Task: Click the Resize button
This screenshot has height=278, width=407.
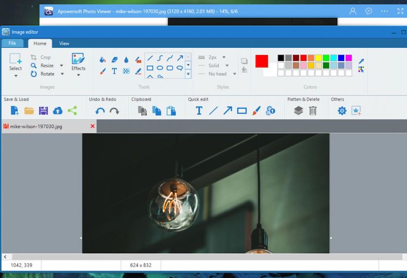Action: pyautogui.click(x=42, y=66)
